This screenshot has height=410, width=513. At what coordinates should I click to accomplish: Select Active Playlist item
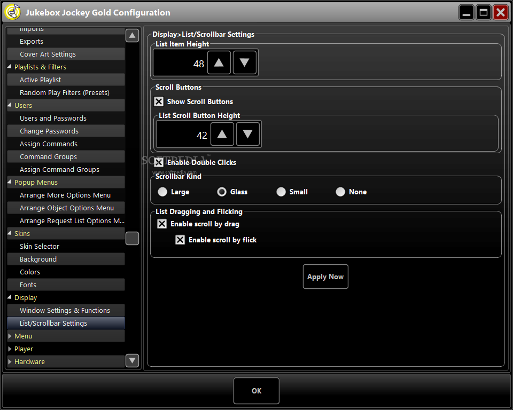point(66,80)
